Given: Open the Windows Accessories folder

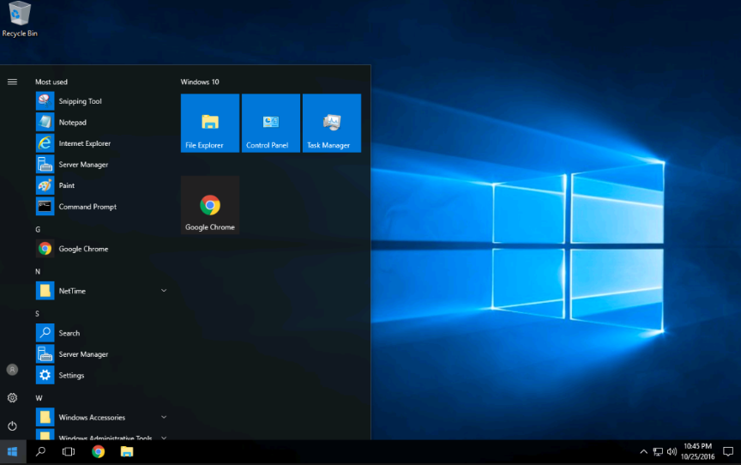Looking at the screenshot, I should coord(101,417).
